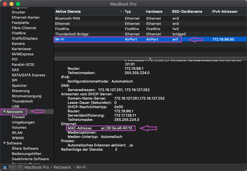The height and width of the screenshot is (171, 247).
Task: Select SAS in the sidebar
Action: 15,70
